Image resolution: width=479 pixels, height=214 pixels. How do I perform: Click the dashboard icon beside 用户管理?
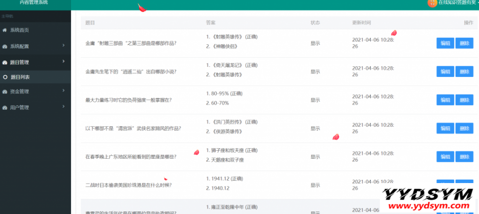[5, 107]
